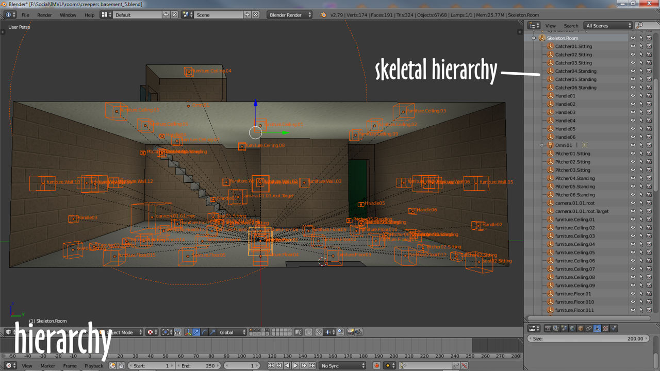Viewport: 660px width, 371px height.
Task: Click the outliner horizontal scrollbar
Action: pyautogui.click(x=589, y=318)
